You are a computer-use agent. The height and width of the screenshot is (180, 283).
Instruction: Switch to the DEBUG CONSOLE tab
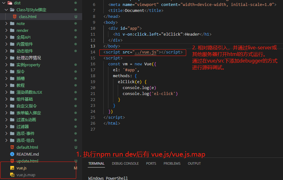coord(125,163)
